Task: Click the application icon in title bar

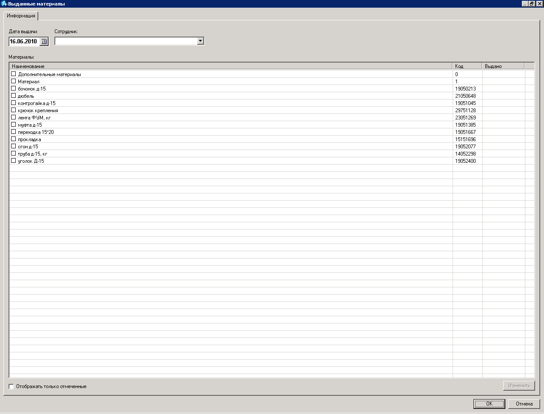Action: point(4,4)
